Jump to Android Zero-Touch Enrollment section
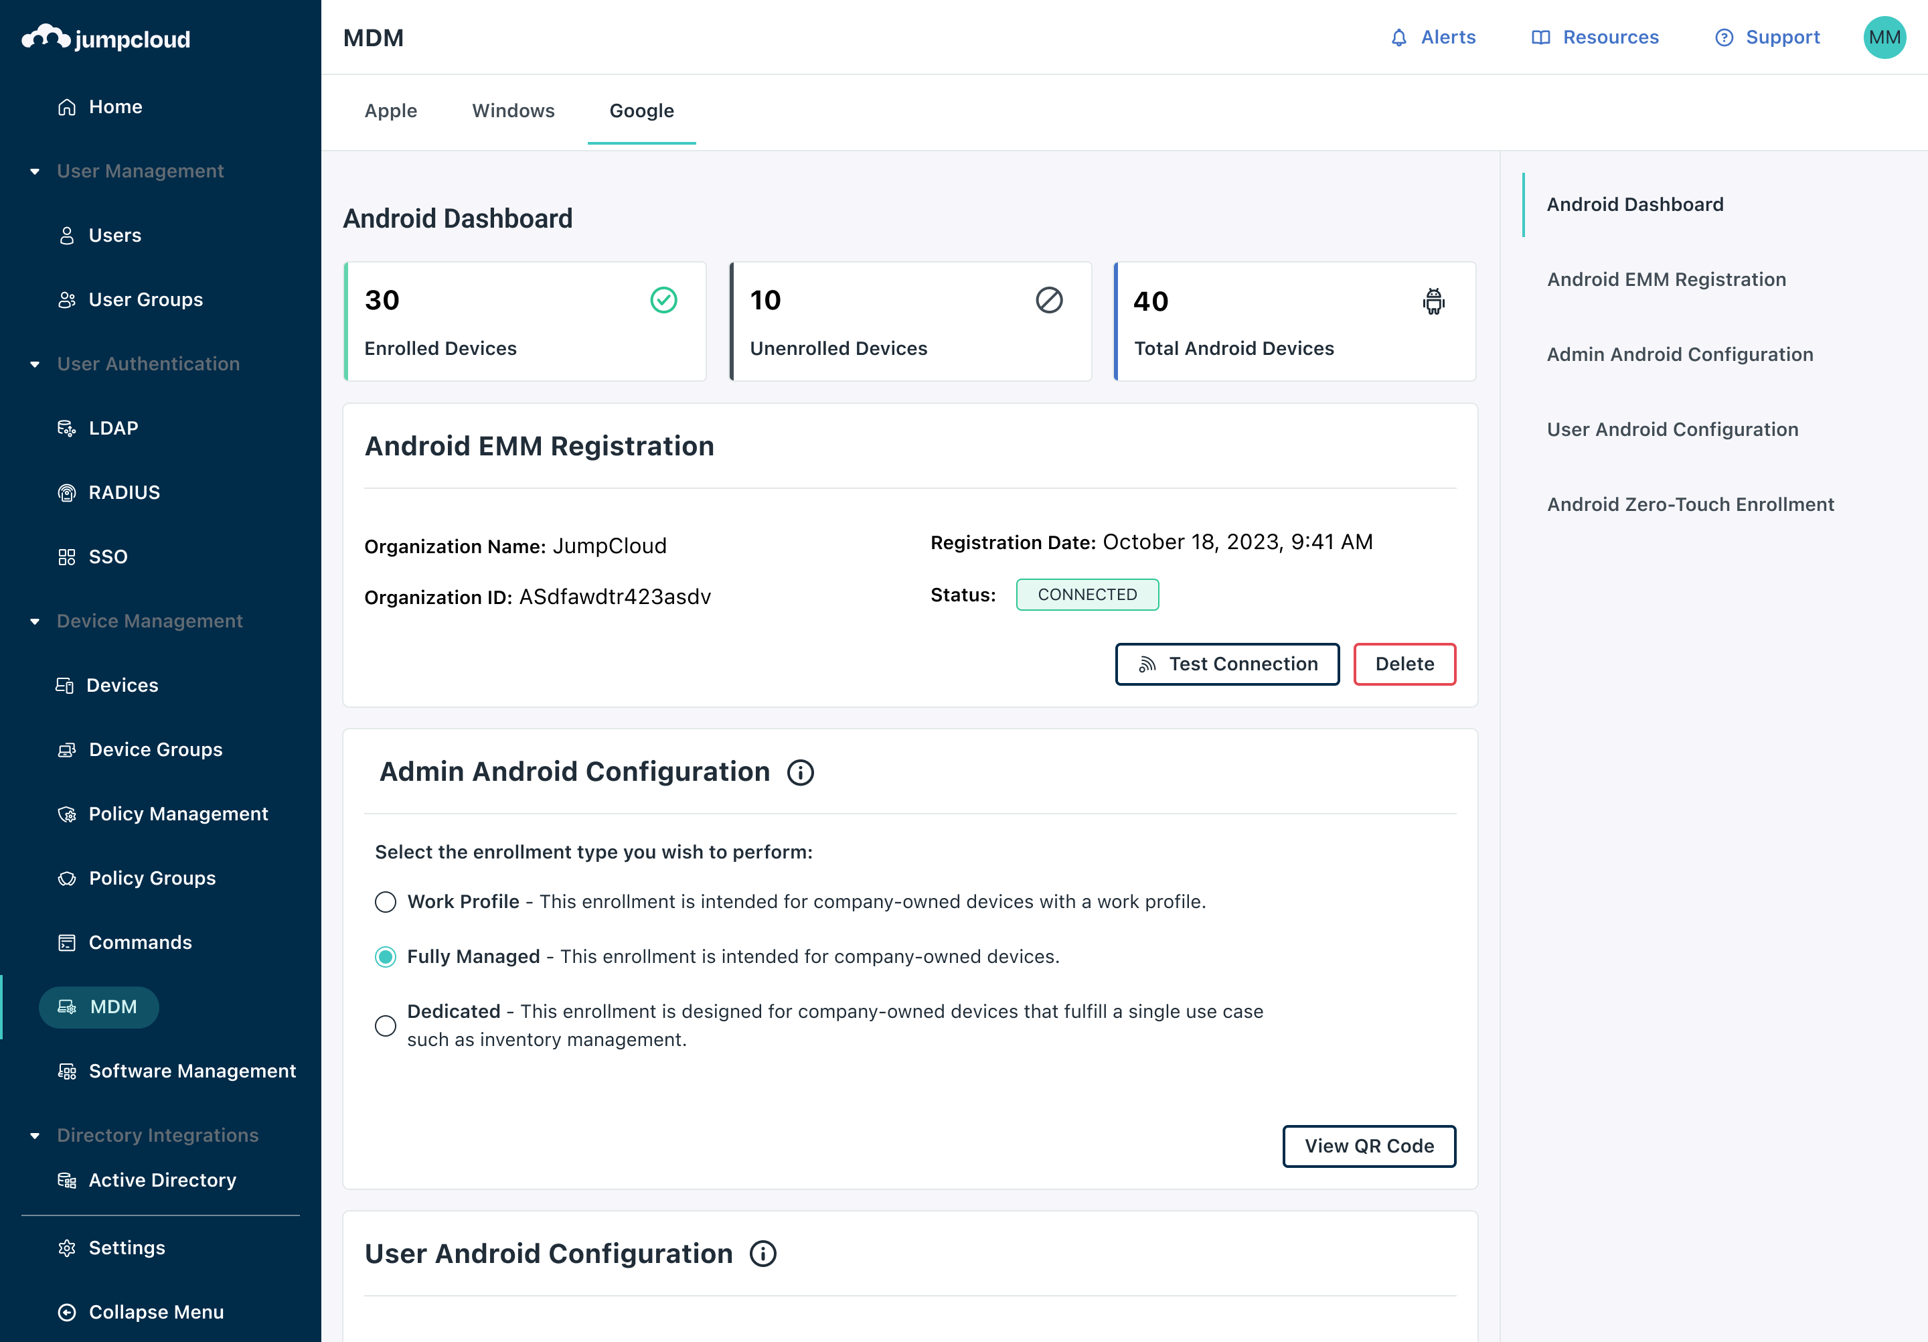This screenshot has height=1342, width=1928. tap(1690, 504)
